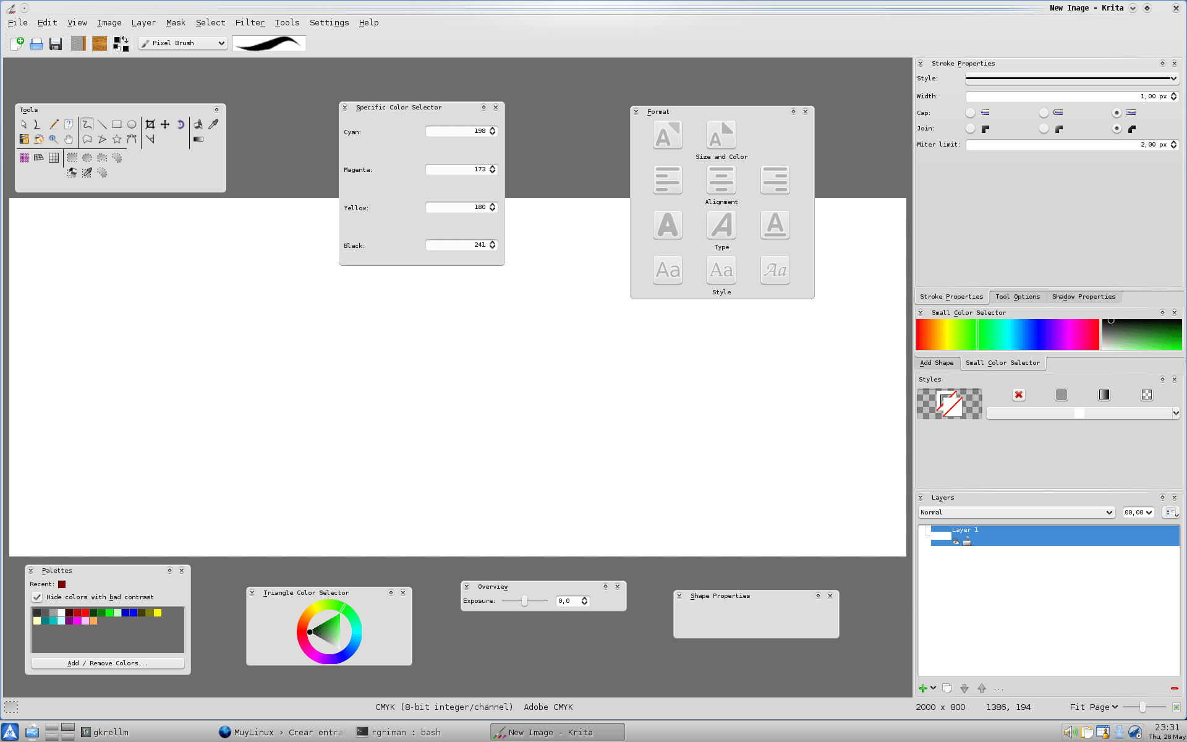The height and width of the screenshot is (742, 1187).
Task: Click the Add Shape tab button
Action: [x=936, y=363]
